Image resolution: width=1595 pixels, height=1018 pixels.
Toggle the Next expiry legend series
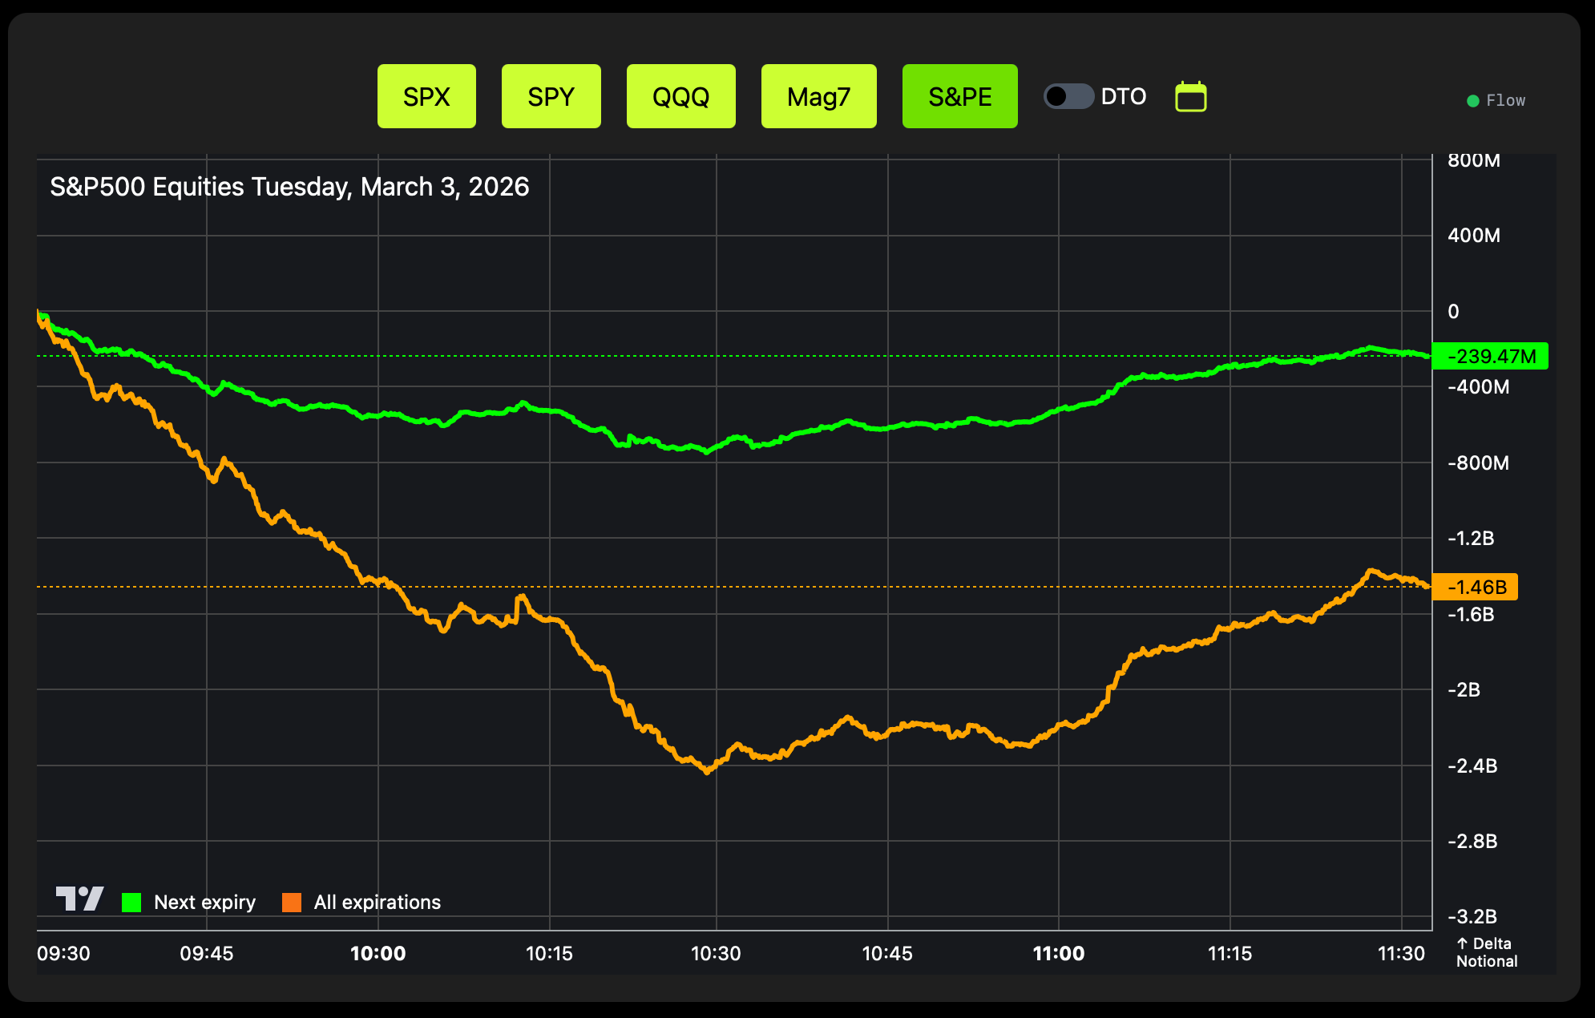[x=204, y=903]
